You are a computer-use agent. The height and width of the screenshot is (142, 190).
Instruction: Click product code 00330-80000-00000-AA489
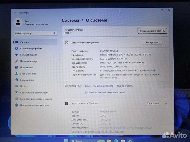(x=113, y=67)
